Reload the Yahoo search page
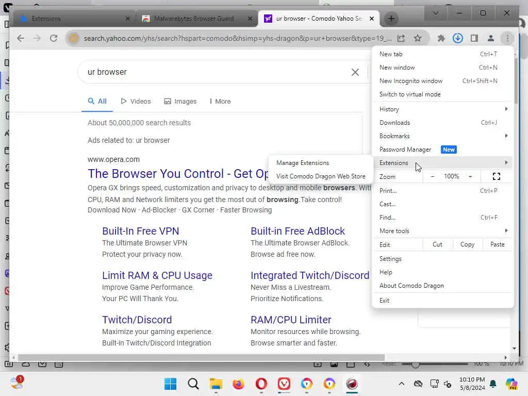Image resolution: width=528 pixels, height=396 pixels. coord(54,38)
